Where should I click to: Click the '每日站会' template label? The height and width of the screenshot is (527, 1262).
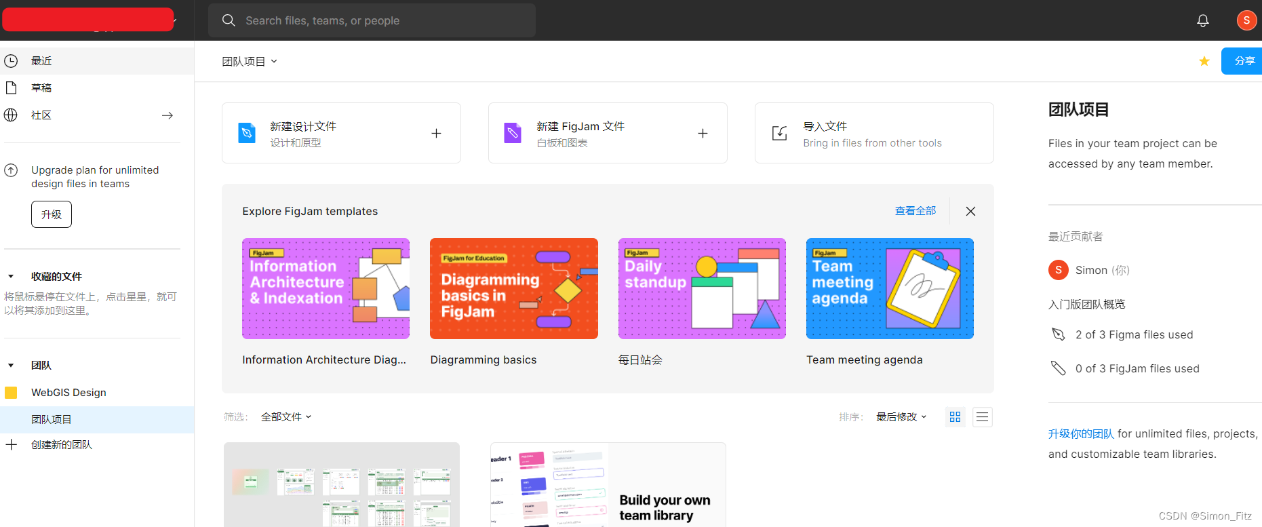(x=640, y=360)
